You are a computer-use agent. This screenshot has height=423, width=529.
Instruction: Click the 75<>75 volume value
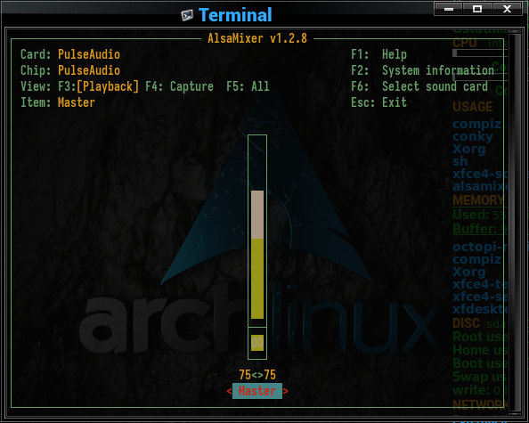tap(257, 375)
